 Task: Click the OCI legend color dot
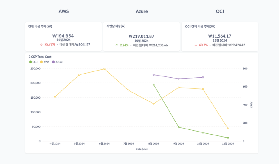(x=30, y=62)
